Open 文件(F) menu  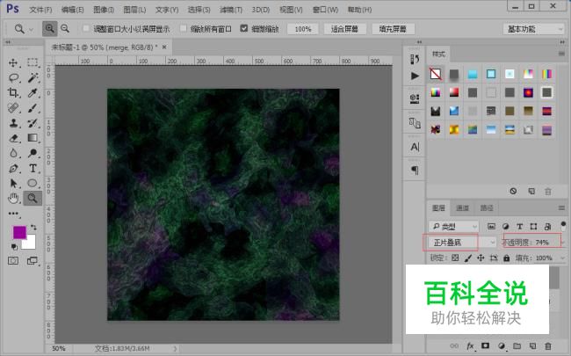tap(40, 10)
